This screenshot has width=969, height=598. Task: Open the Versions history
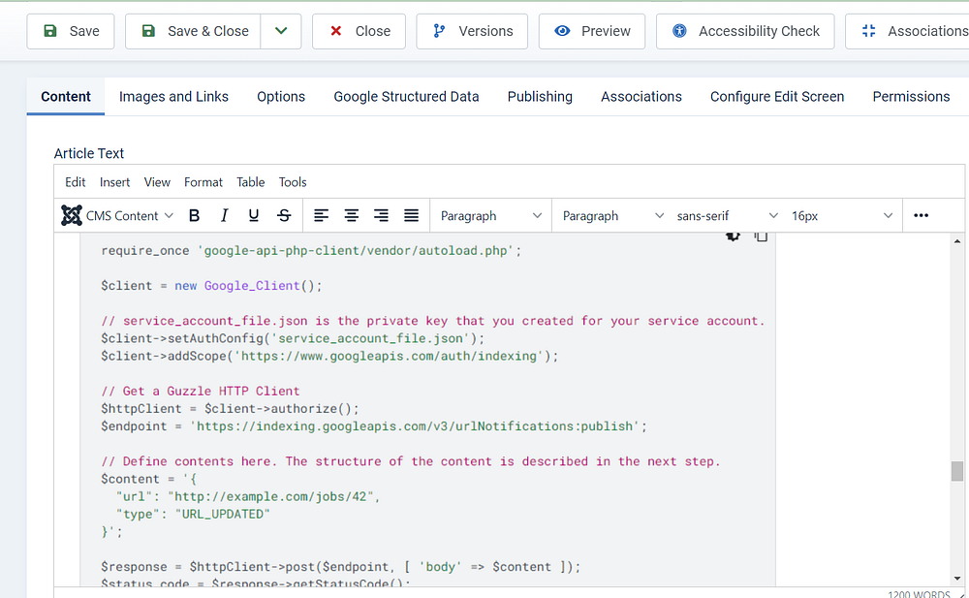pos(472,31)
